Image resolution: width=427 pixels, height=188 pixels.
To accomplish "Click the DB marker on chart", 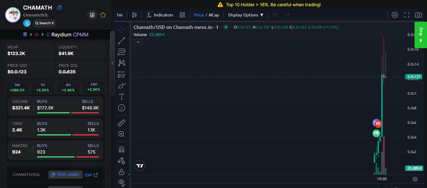I will pos(376,133).
